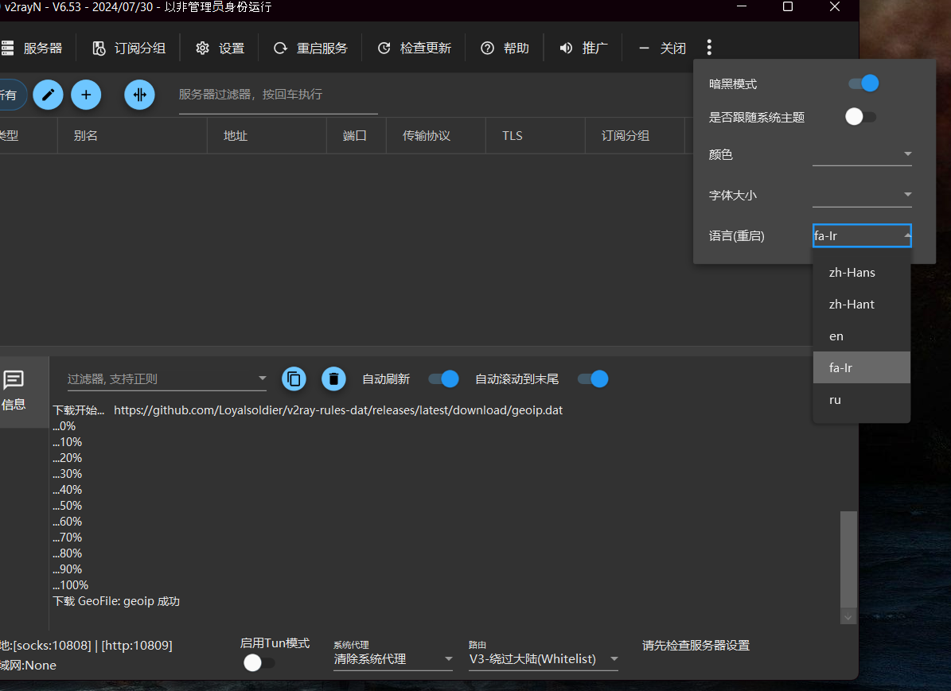
Task: Select fa-Ir from the language list
Action: click(x=861, y=368)
